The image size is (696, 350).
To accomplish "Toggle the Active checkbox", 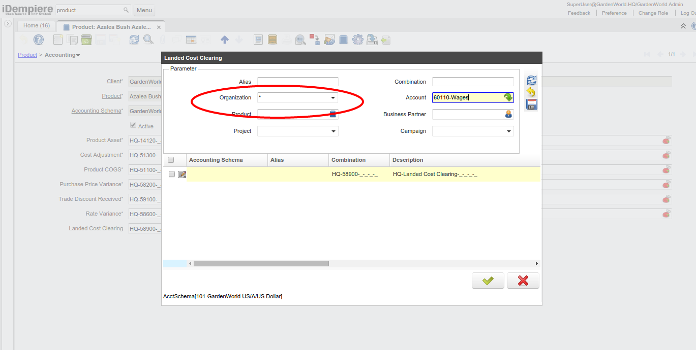I will pyautogui.click(x=133, y=125).
